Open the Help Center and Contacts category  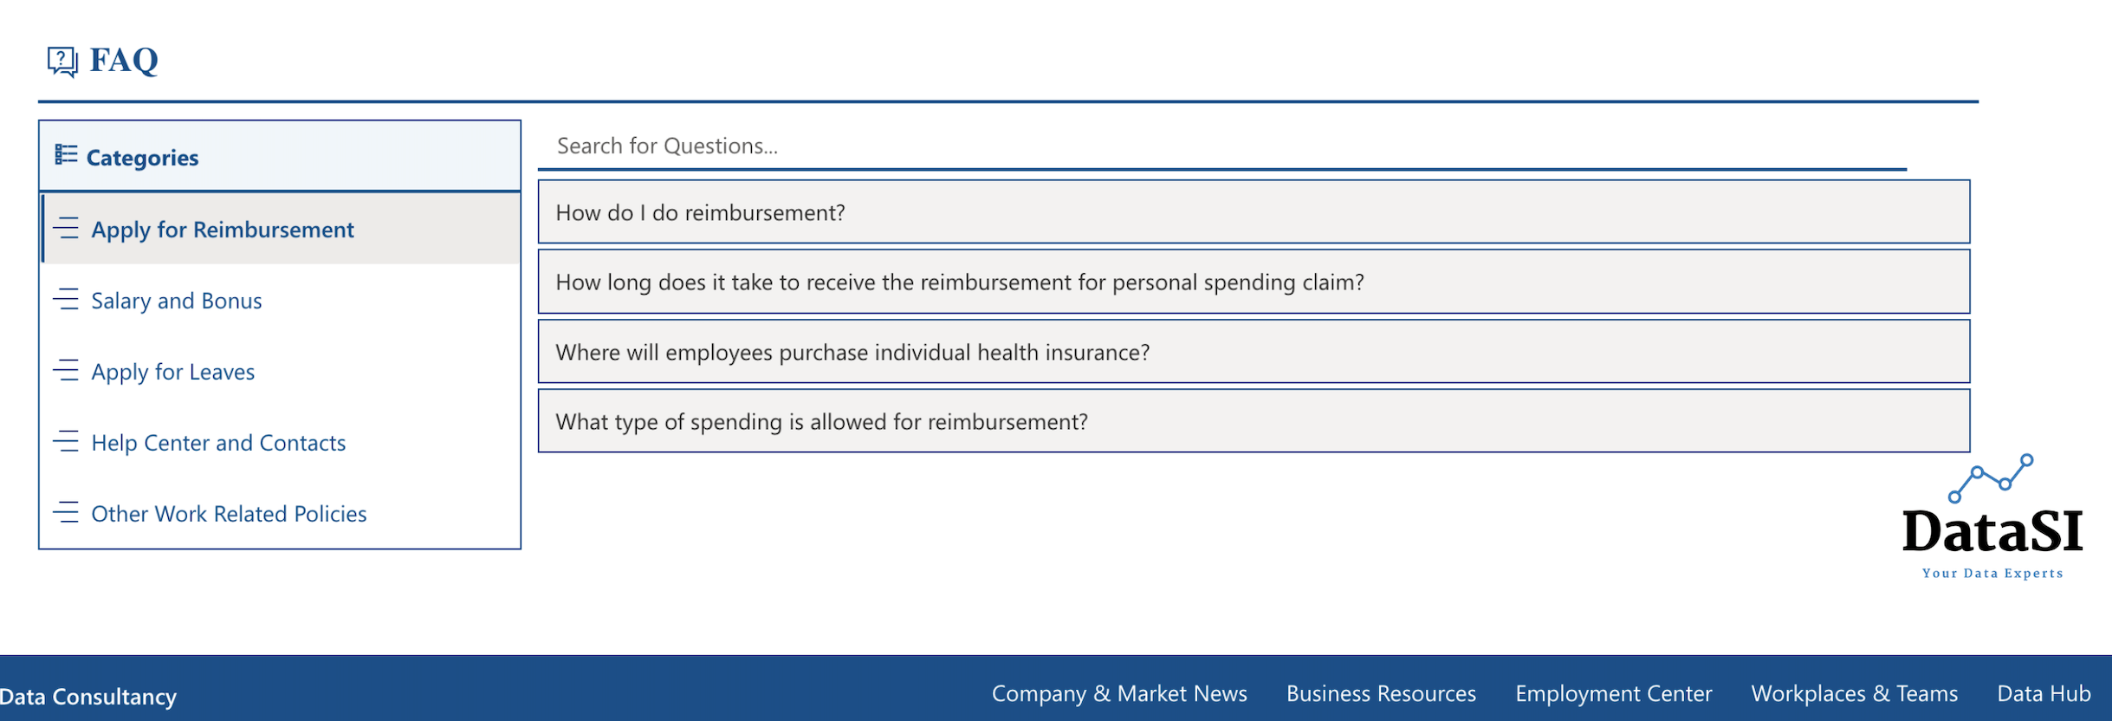[x=217, y=442]
